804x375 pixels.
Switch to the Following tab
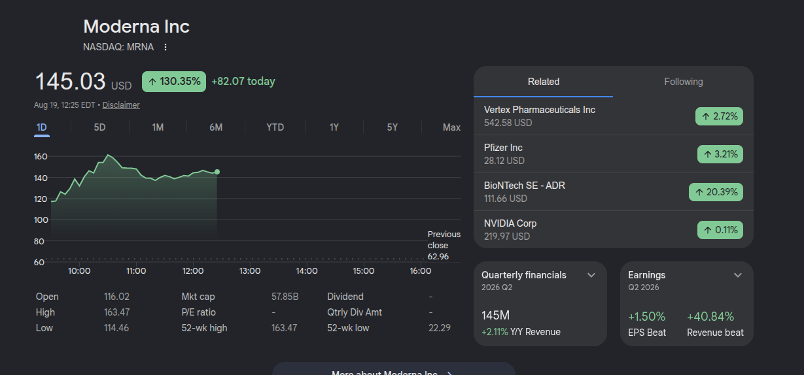point(684,82)
